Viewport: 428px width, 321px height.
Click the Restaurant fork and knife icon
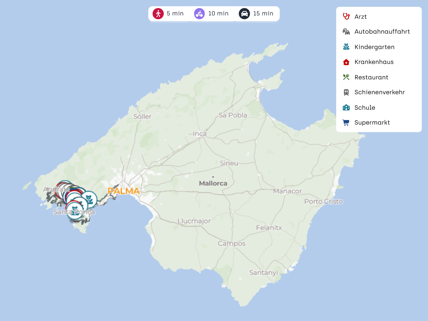(x=346, y=77)
